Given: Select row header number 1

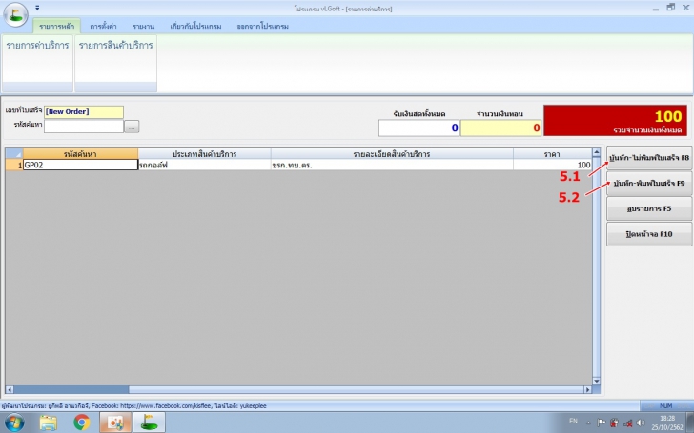Looking at the screenshot, I should click(x=14, y=165).
